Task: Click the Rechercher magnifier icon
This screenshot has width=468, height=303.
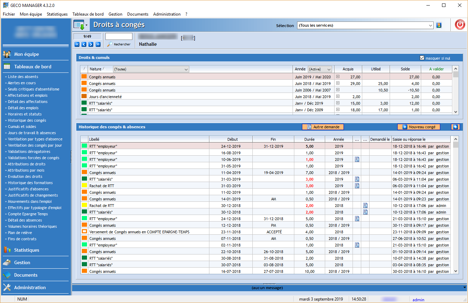Action: pos(110,44)
